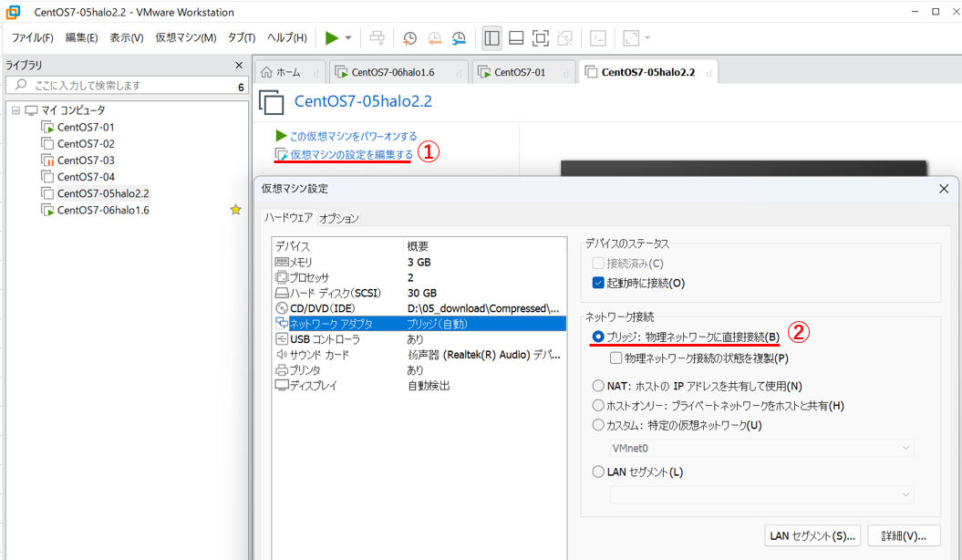
Task: Close the 仮想マシン設定 dialog
Action: click(x=944, y=189)
